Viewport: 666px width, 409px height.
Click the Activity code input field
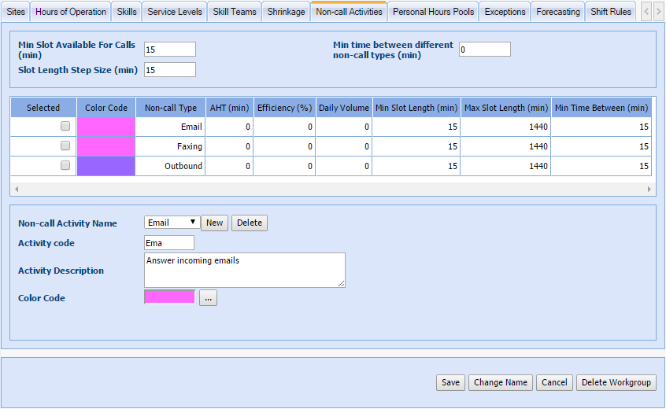[169, 243]
